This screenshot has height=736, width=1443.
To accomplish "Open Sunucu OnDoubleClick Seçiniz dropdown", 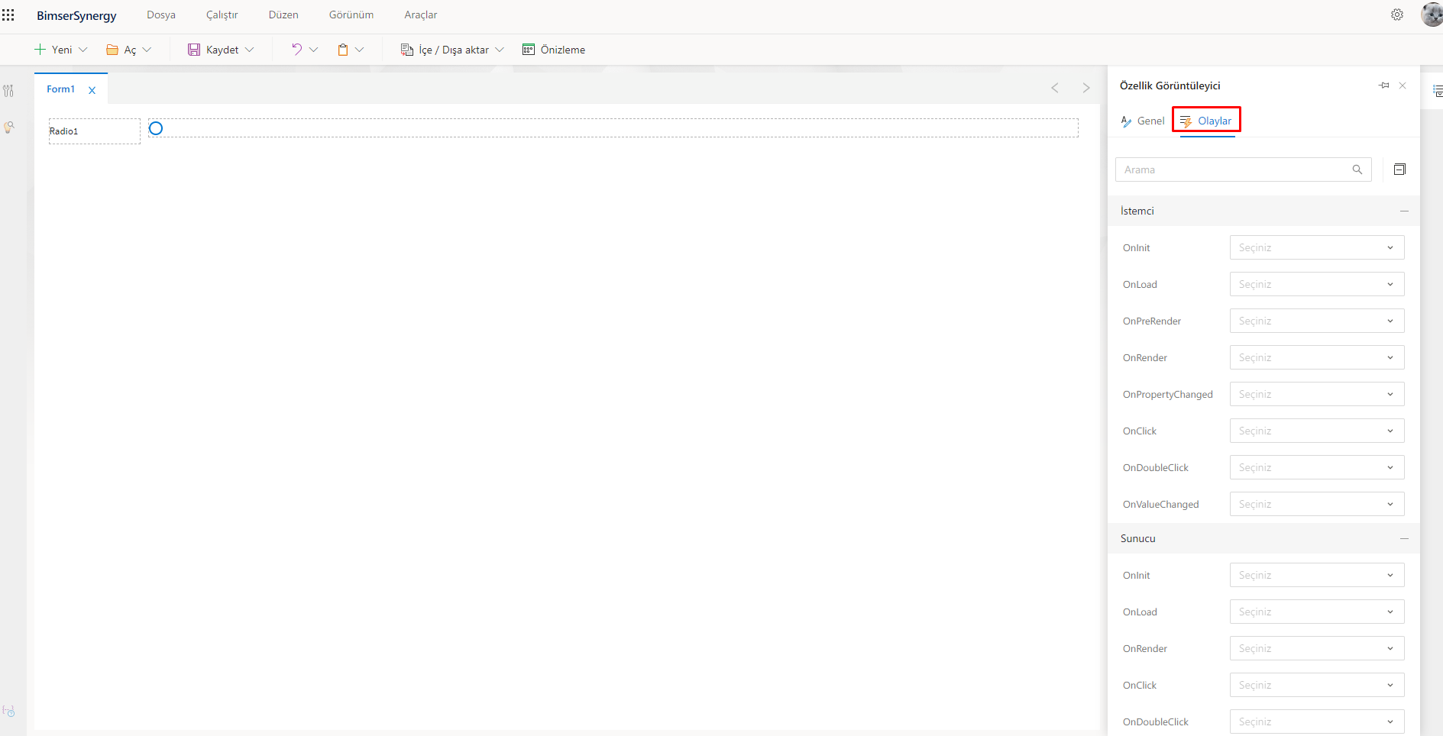I will coord(1317,721).
